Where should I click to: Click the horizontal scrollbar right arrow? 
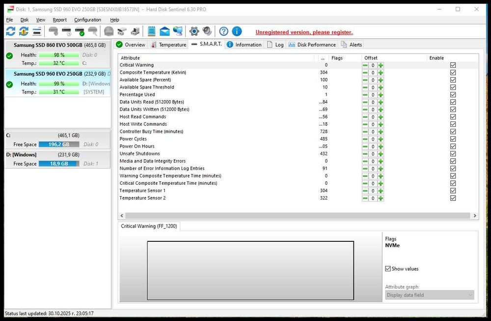[x=475, y=216]
